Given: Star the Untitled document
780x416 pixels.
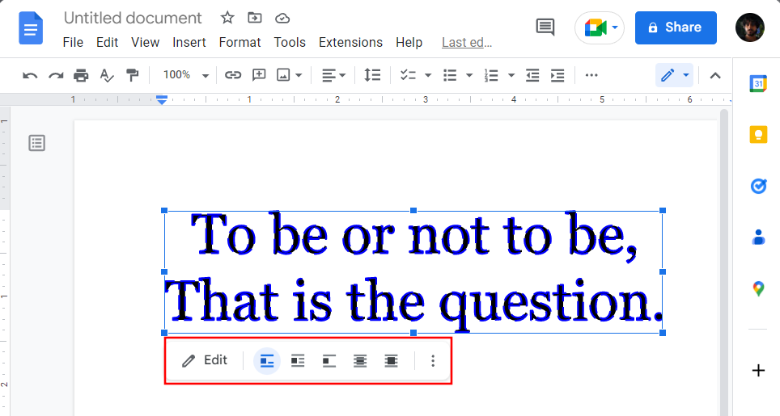Looking at the screenshot, I should point(227,18).
